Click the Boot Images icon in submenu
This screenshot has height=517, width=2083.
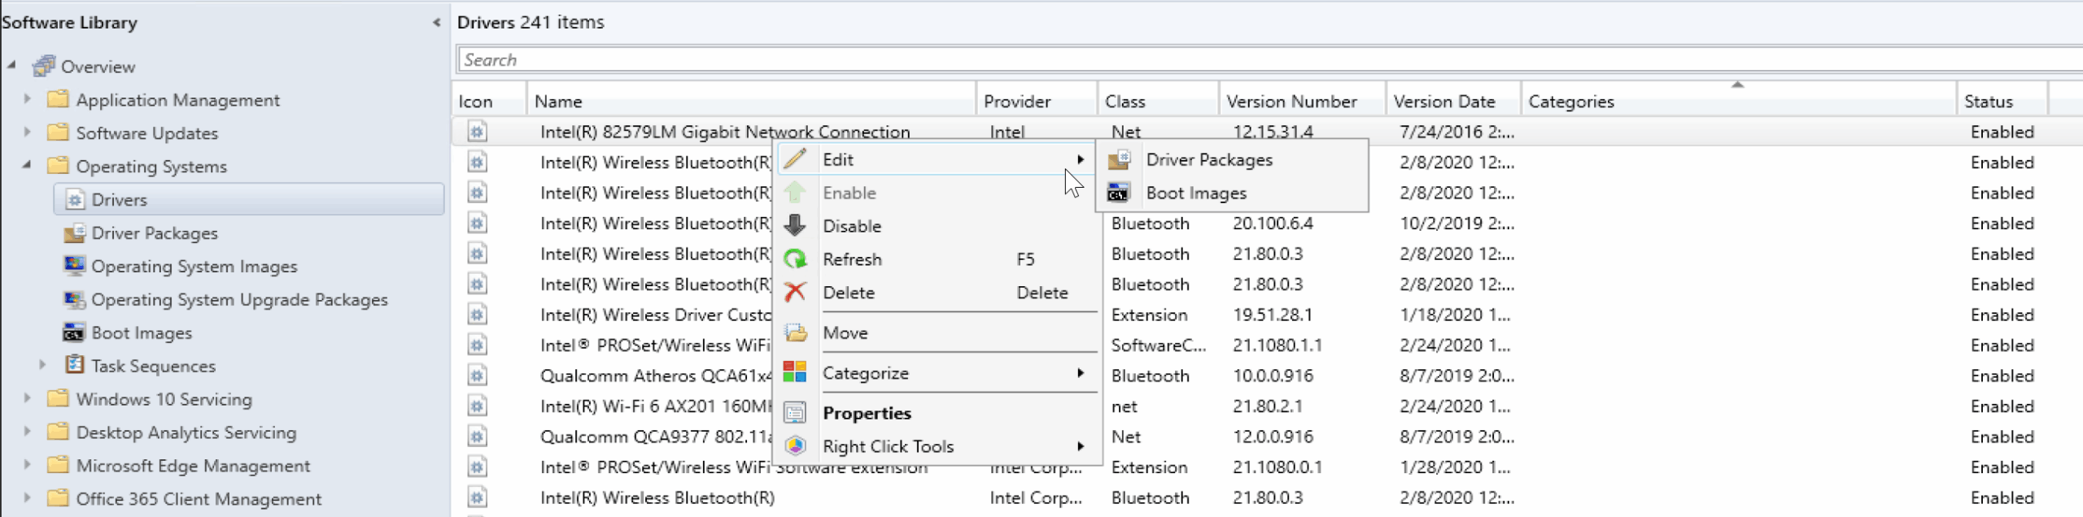tap(1119, 193)
